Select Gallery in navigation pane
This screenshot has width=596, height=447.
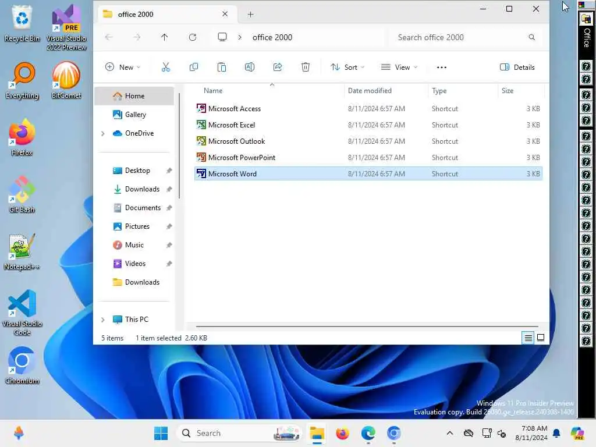[134, 115]
